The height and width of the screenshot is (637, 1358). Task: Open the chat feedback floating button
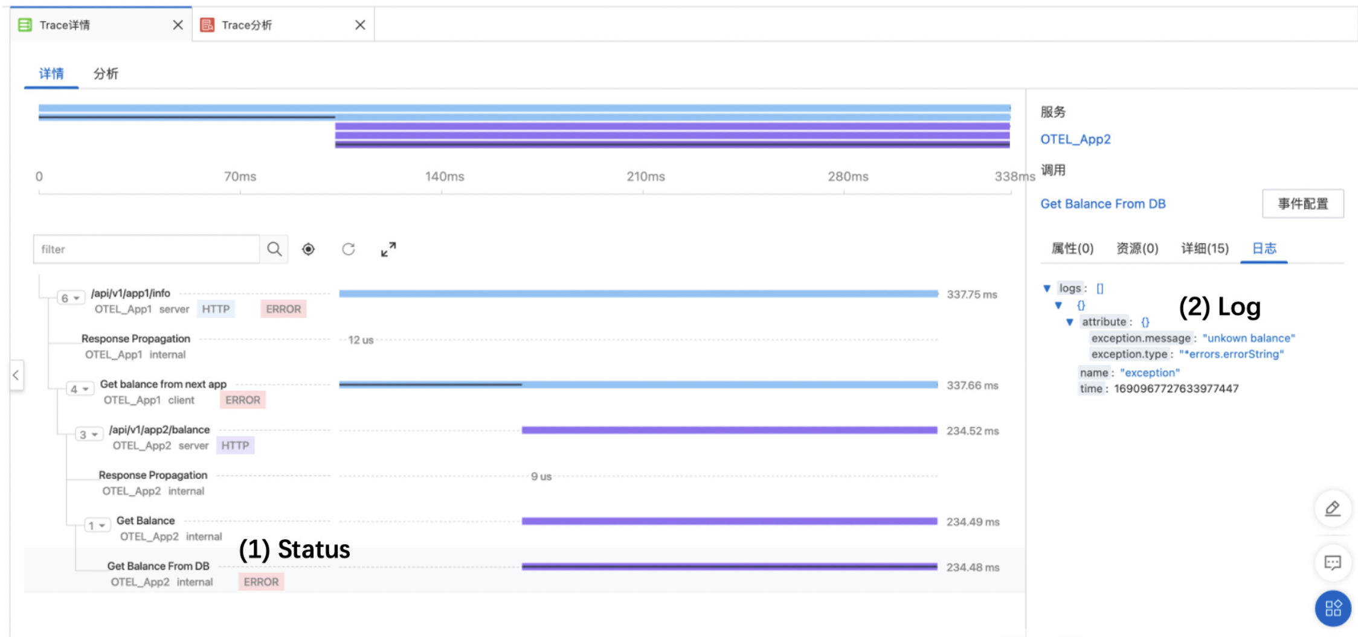[x=1333, y=562]
